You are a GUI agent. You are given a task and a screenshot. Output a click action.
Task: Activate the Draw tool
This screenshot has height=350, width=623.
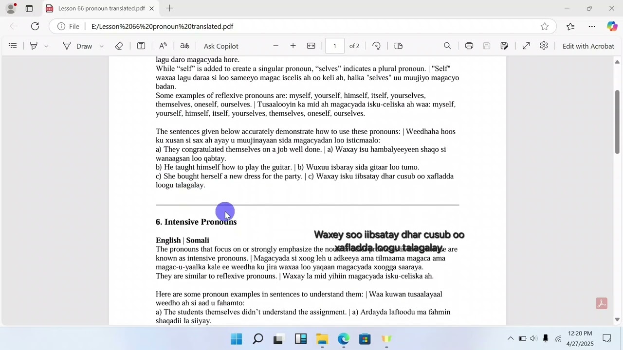[x=77, y=46]
